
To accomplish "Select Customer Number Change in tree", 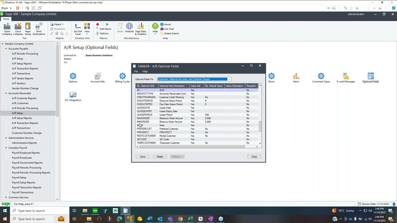I will 27,133.
